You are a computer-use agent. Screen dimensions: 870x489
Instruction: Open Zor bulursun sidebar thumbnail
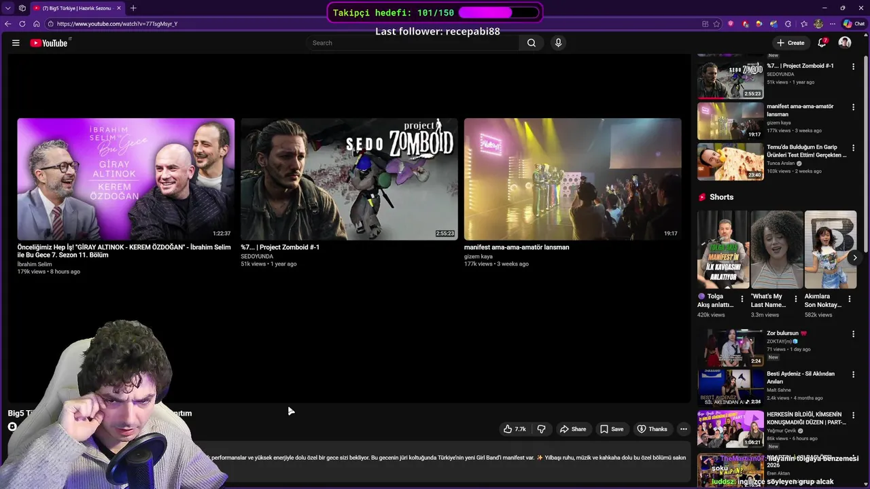[x=730, y=348]
